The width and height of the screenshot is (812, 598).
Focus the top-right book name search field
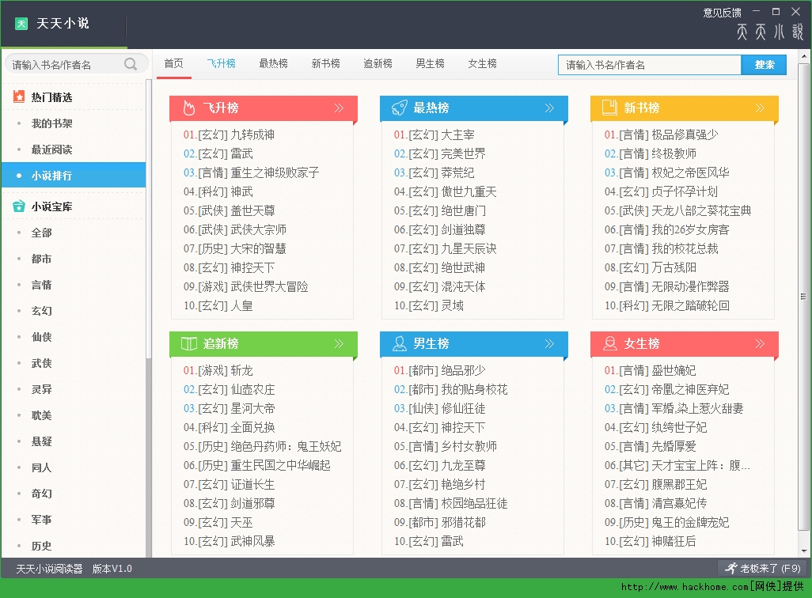point(650,65)
